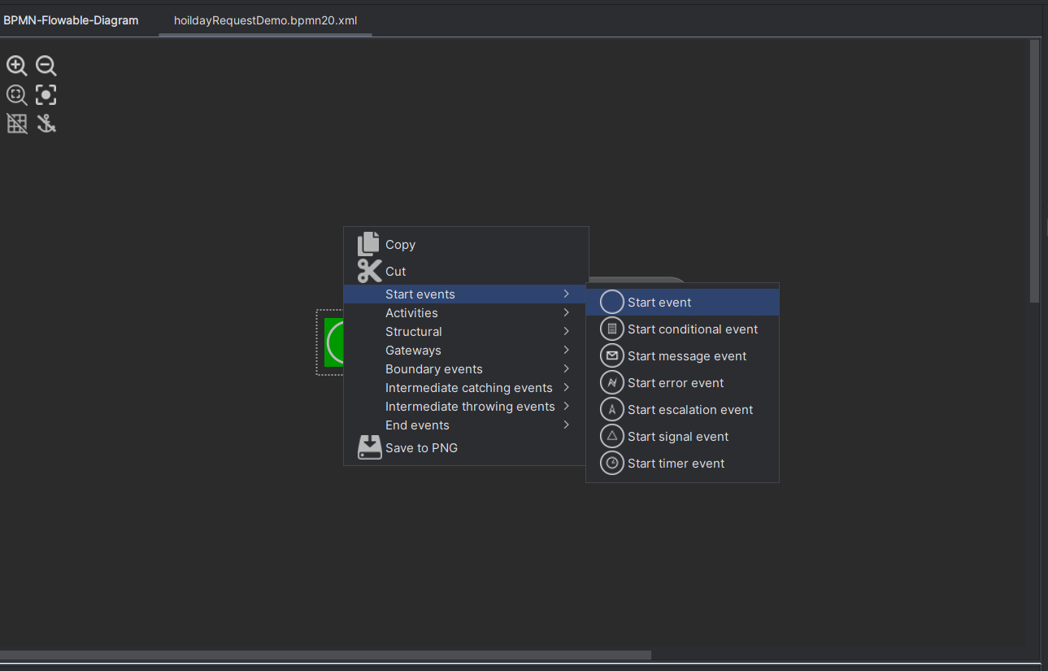Click the Start conditional event icon
1048x671 pixels.
click(x=612, y=329)
